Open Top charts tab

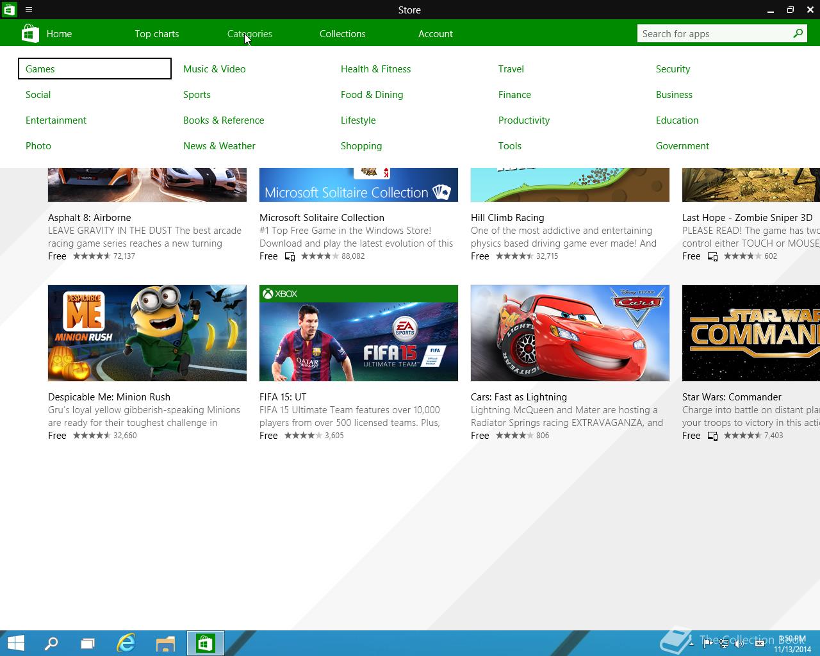pyautogui.click(x=156, y=34)
